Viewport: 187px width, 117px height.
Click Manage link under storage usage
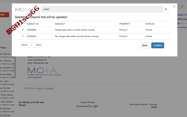click(22, 105)
